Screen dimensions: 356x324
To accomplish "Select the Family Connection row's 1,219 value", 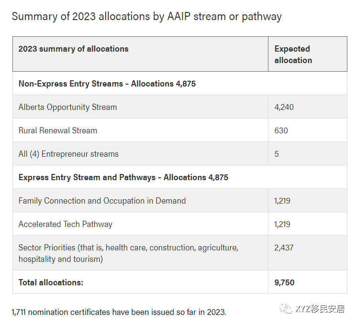I will (x=282, y=201).
